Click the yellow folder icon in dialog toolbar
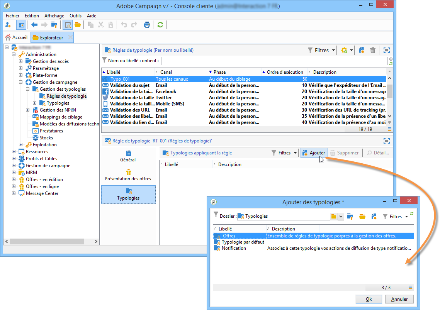 pyautogui.click(x=362, y=216)
